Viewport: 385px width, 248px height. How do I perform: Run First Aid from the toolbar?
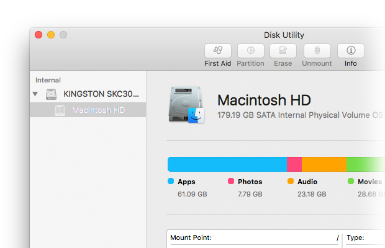click(x=217, y=51)
